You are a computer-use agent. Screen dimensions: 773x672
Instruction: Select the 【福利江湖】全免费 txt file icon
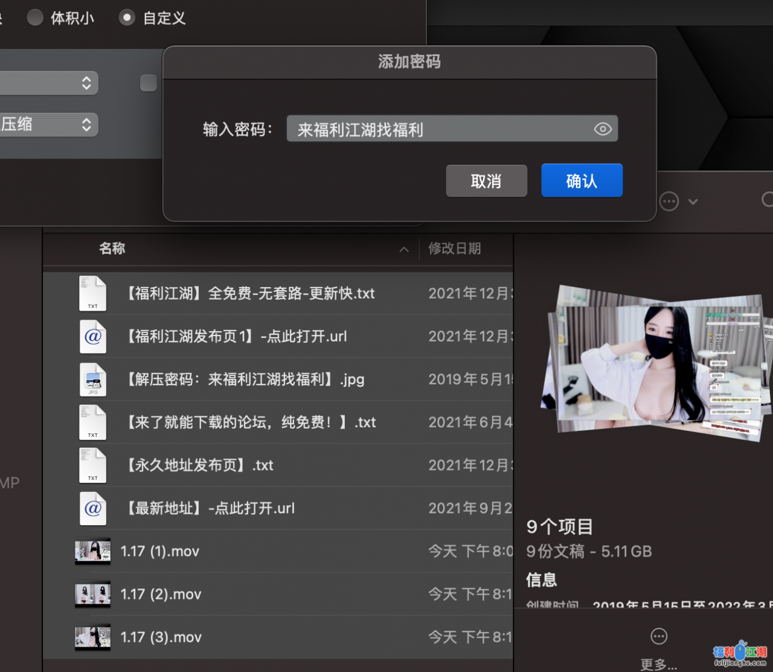92,294
